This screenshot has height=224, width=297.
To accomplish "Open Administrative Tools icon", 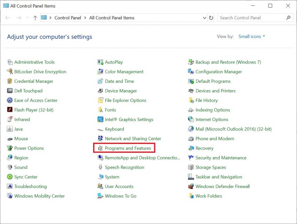I will [x=10, y=62].
